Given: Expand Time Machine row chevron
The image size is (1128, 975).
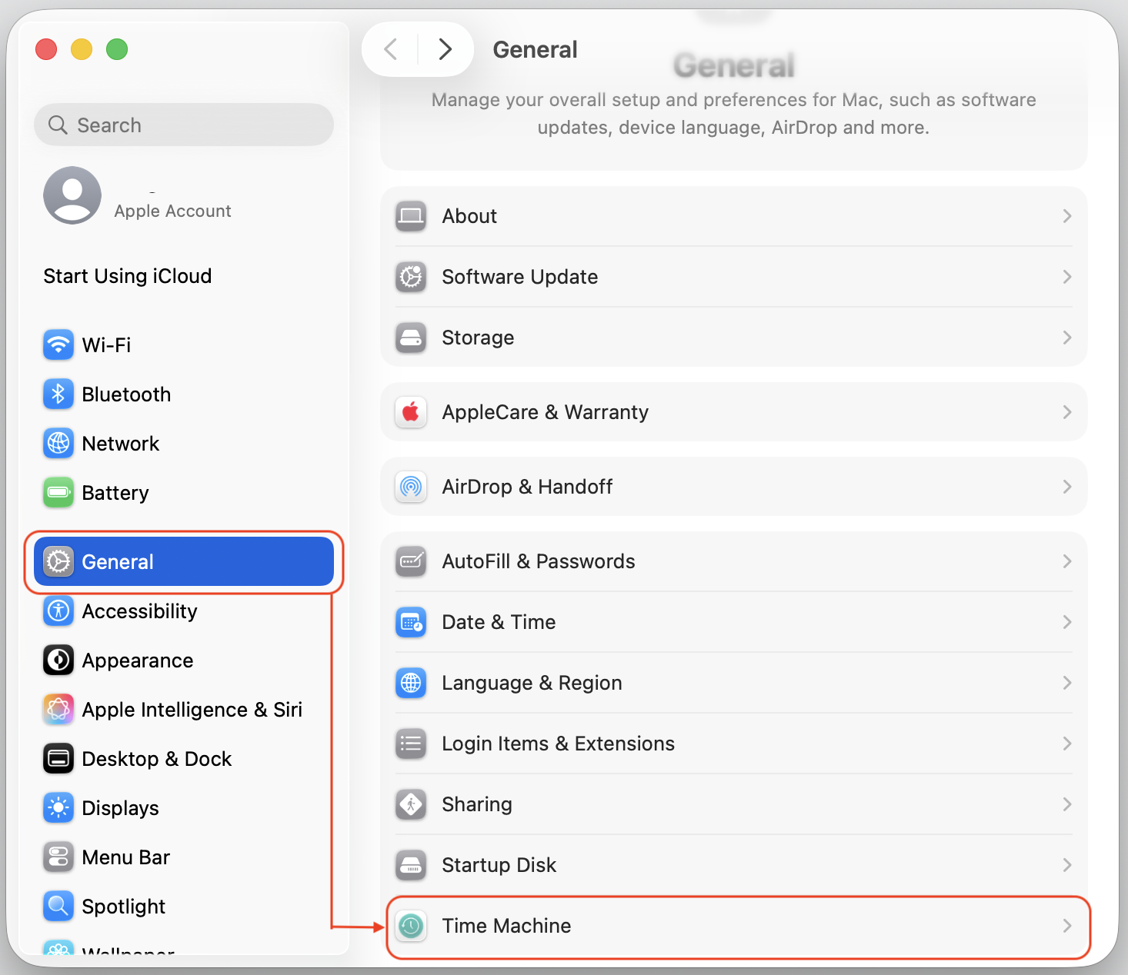Looking at the screenshot, I should point(1067,926).
